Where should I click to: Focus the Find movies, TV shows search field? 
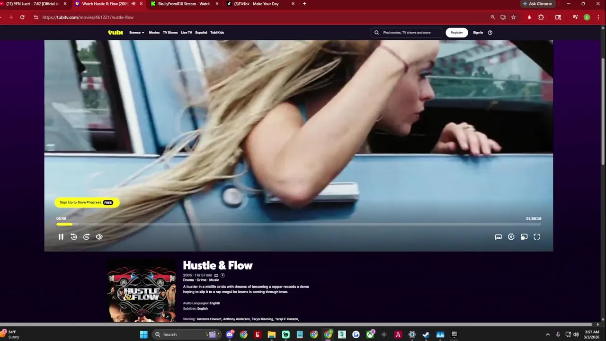(406, 33)
